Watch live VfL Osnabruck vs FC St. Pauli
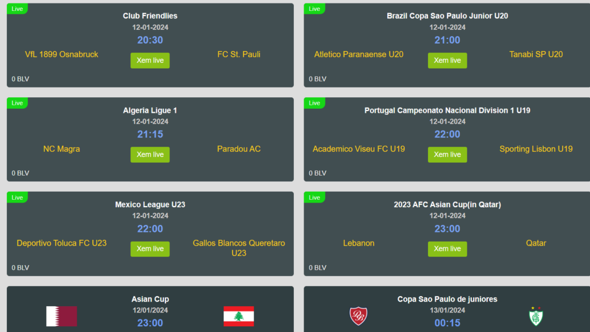Viewport: 590px width, 332px height. coord(150,60)
